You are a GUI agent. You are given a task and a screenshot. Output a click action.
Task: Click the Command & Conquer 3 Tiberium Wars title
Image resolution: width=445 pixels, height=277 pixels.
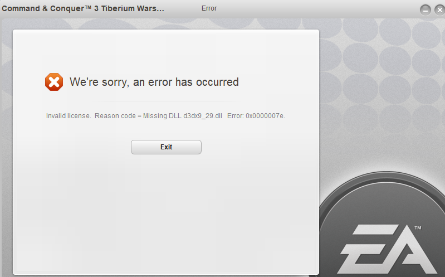coord(83,8)
